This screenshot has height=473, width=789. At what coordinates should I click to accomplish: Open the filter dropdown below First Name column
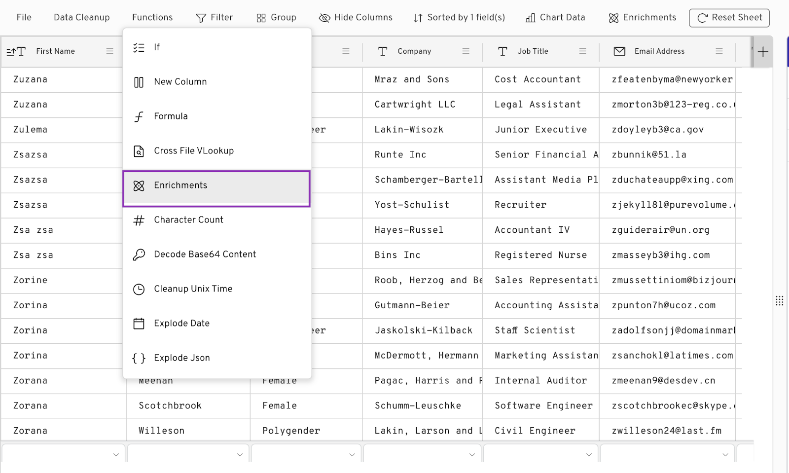(115, 454)
